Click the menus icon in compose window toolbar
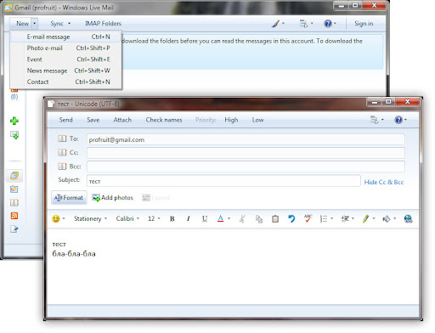This screenshot has width=435, height=333. click(375, 120)
